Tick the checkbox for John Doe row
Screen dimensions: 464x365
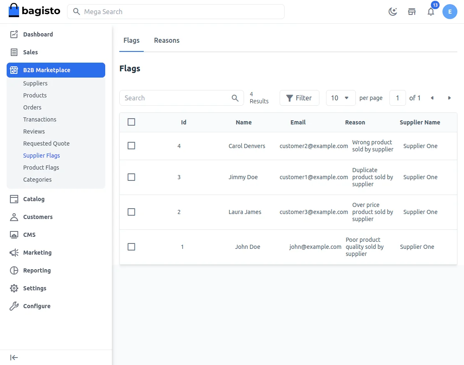(131, 247)
